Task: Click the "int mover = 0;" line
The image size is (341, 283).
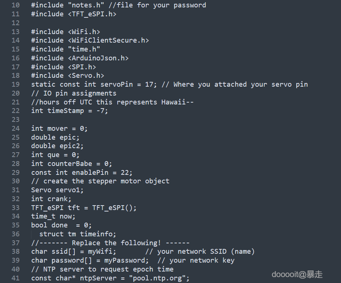Action: (x=59, y=129)
